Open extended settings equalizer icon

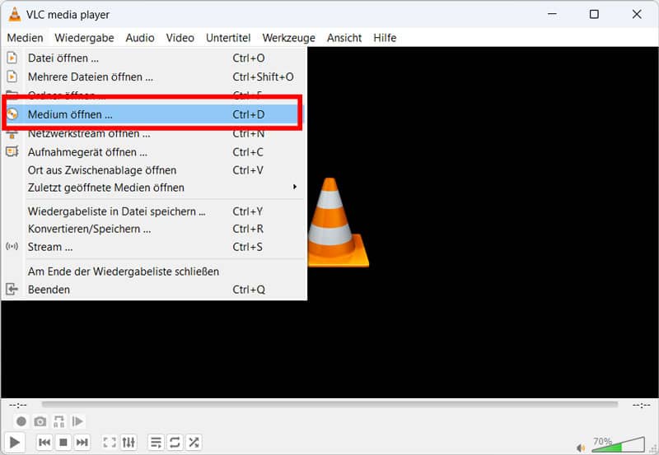tap(129, 442)
